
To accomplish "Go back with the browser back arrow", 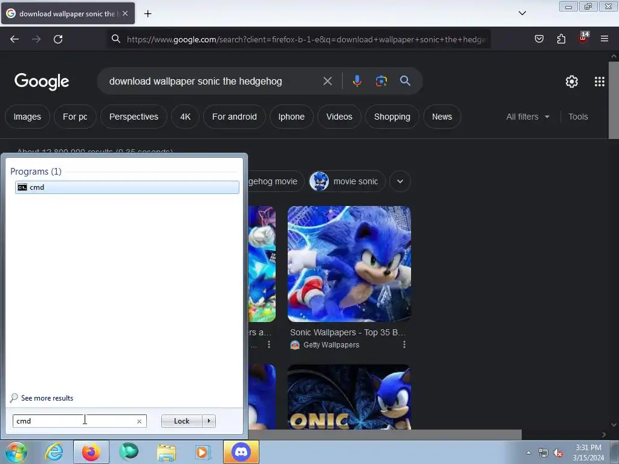I will pos(15,39).
